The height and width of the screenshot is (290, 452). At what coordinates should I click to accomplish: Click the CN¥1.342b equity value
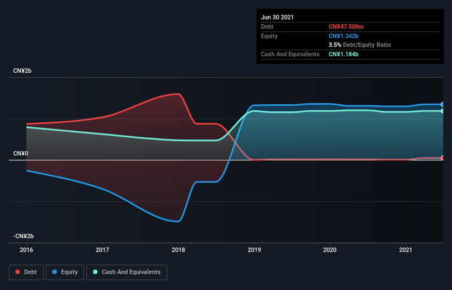point(344,36)
